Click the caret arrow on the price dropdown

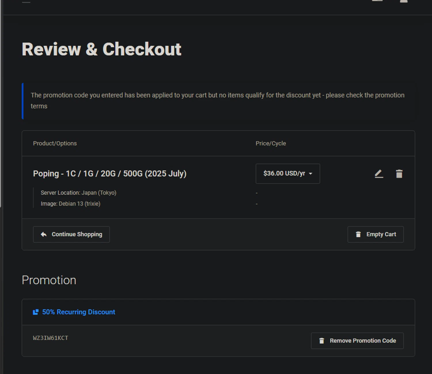point(310,174)
